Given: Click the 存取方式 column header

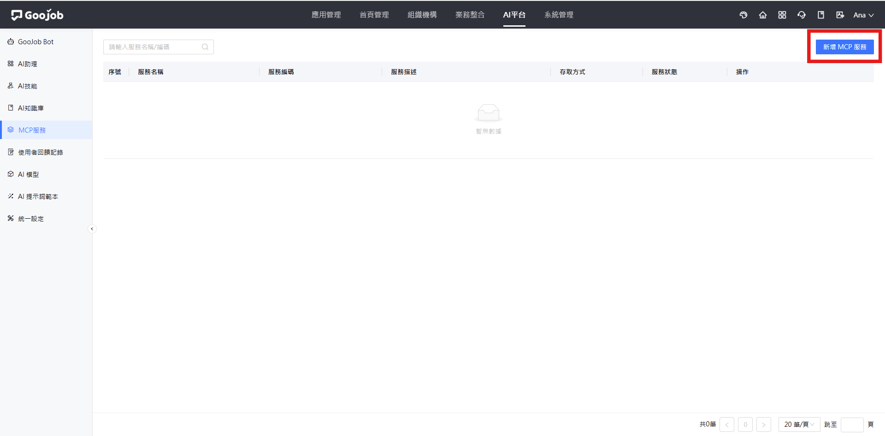Looking at the screenshot, I should (572, 72).
